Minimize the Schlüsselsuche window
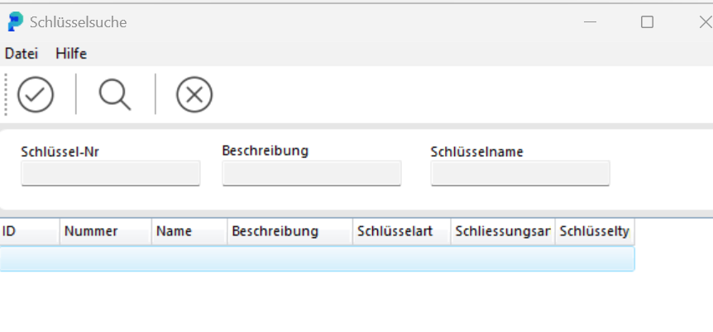This screenshot has width=713, height=332. point(590,21)
